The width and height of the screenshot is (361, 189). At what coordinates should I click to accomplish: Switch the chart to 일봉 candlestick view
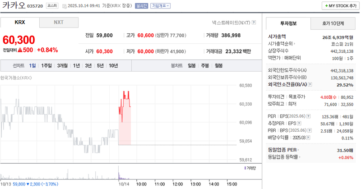[192, 66]
